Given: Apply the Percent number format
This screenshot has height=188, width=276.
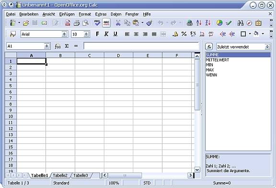Looking at the screenshot, I should point(184,34).
